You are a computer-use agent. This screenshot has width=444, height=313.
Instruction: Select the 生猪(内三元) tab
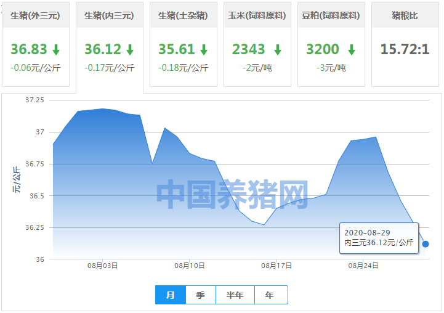tap(109, 15)
